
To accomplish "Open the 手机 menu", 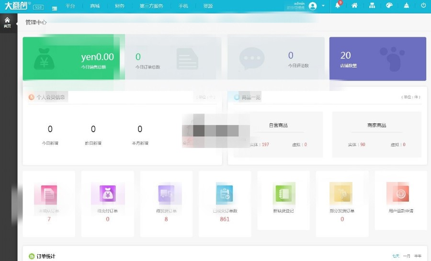I will [183, 6].
